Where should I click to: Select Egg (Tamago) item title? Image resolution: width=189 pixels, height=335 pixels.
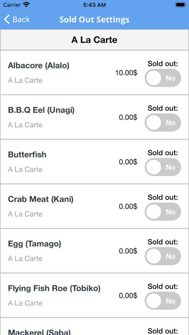click(34, 244)
